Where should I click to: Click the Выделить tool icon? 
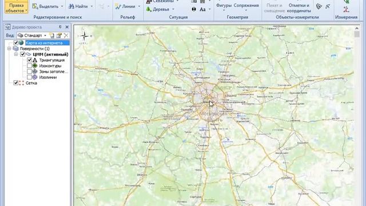(35, 6)
